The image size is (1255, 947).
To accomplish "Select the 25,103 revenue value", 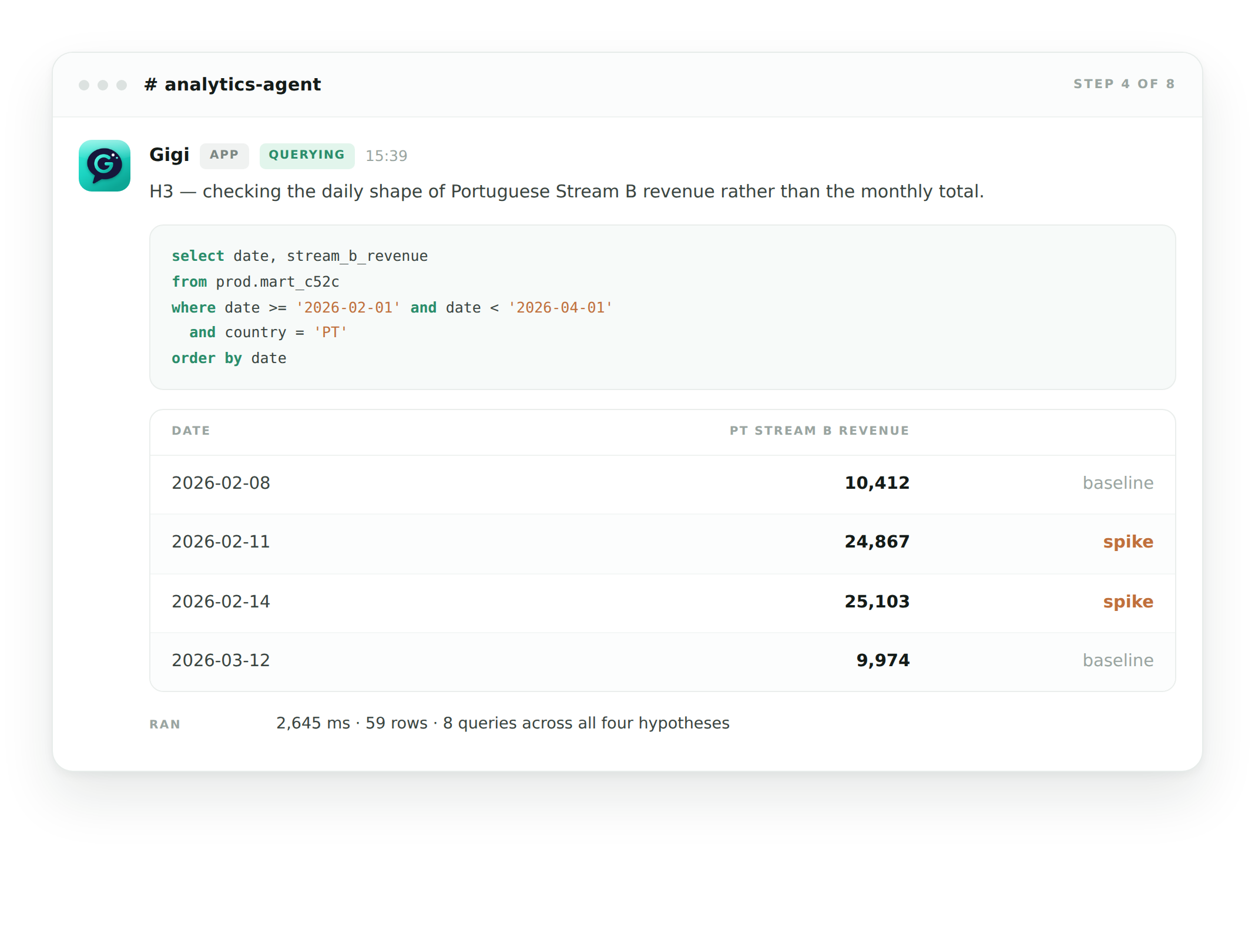I will click(x=877, y=602).
